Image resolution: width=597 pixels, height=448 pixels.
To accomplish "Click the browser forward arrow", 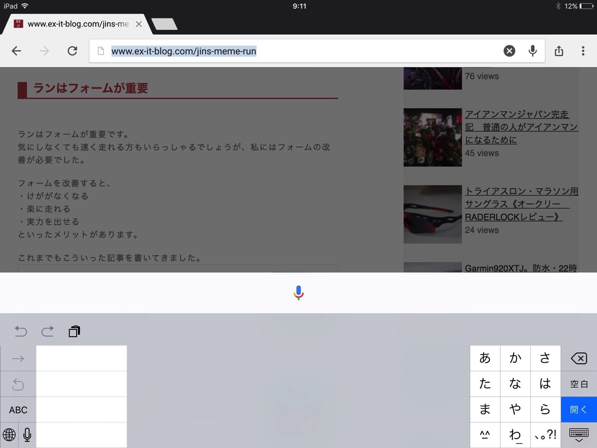I will click(44, 51).
